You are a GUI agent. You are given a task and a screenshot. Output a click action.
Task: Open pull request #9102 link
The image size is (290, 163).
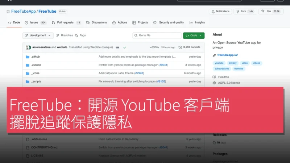pos(161,81)
